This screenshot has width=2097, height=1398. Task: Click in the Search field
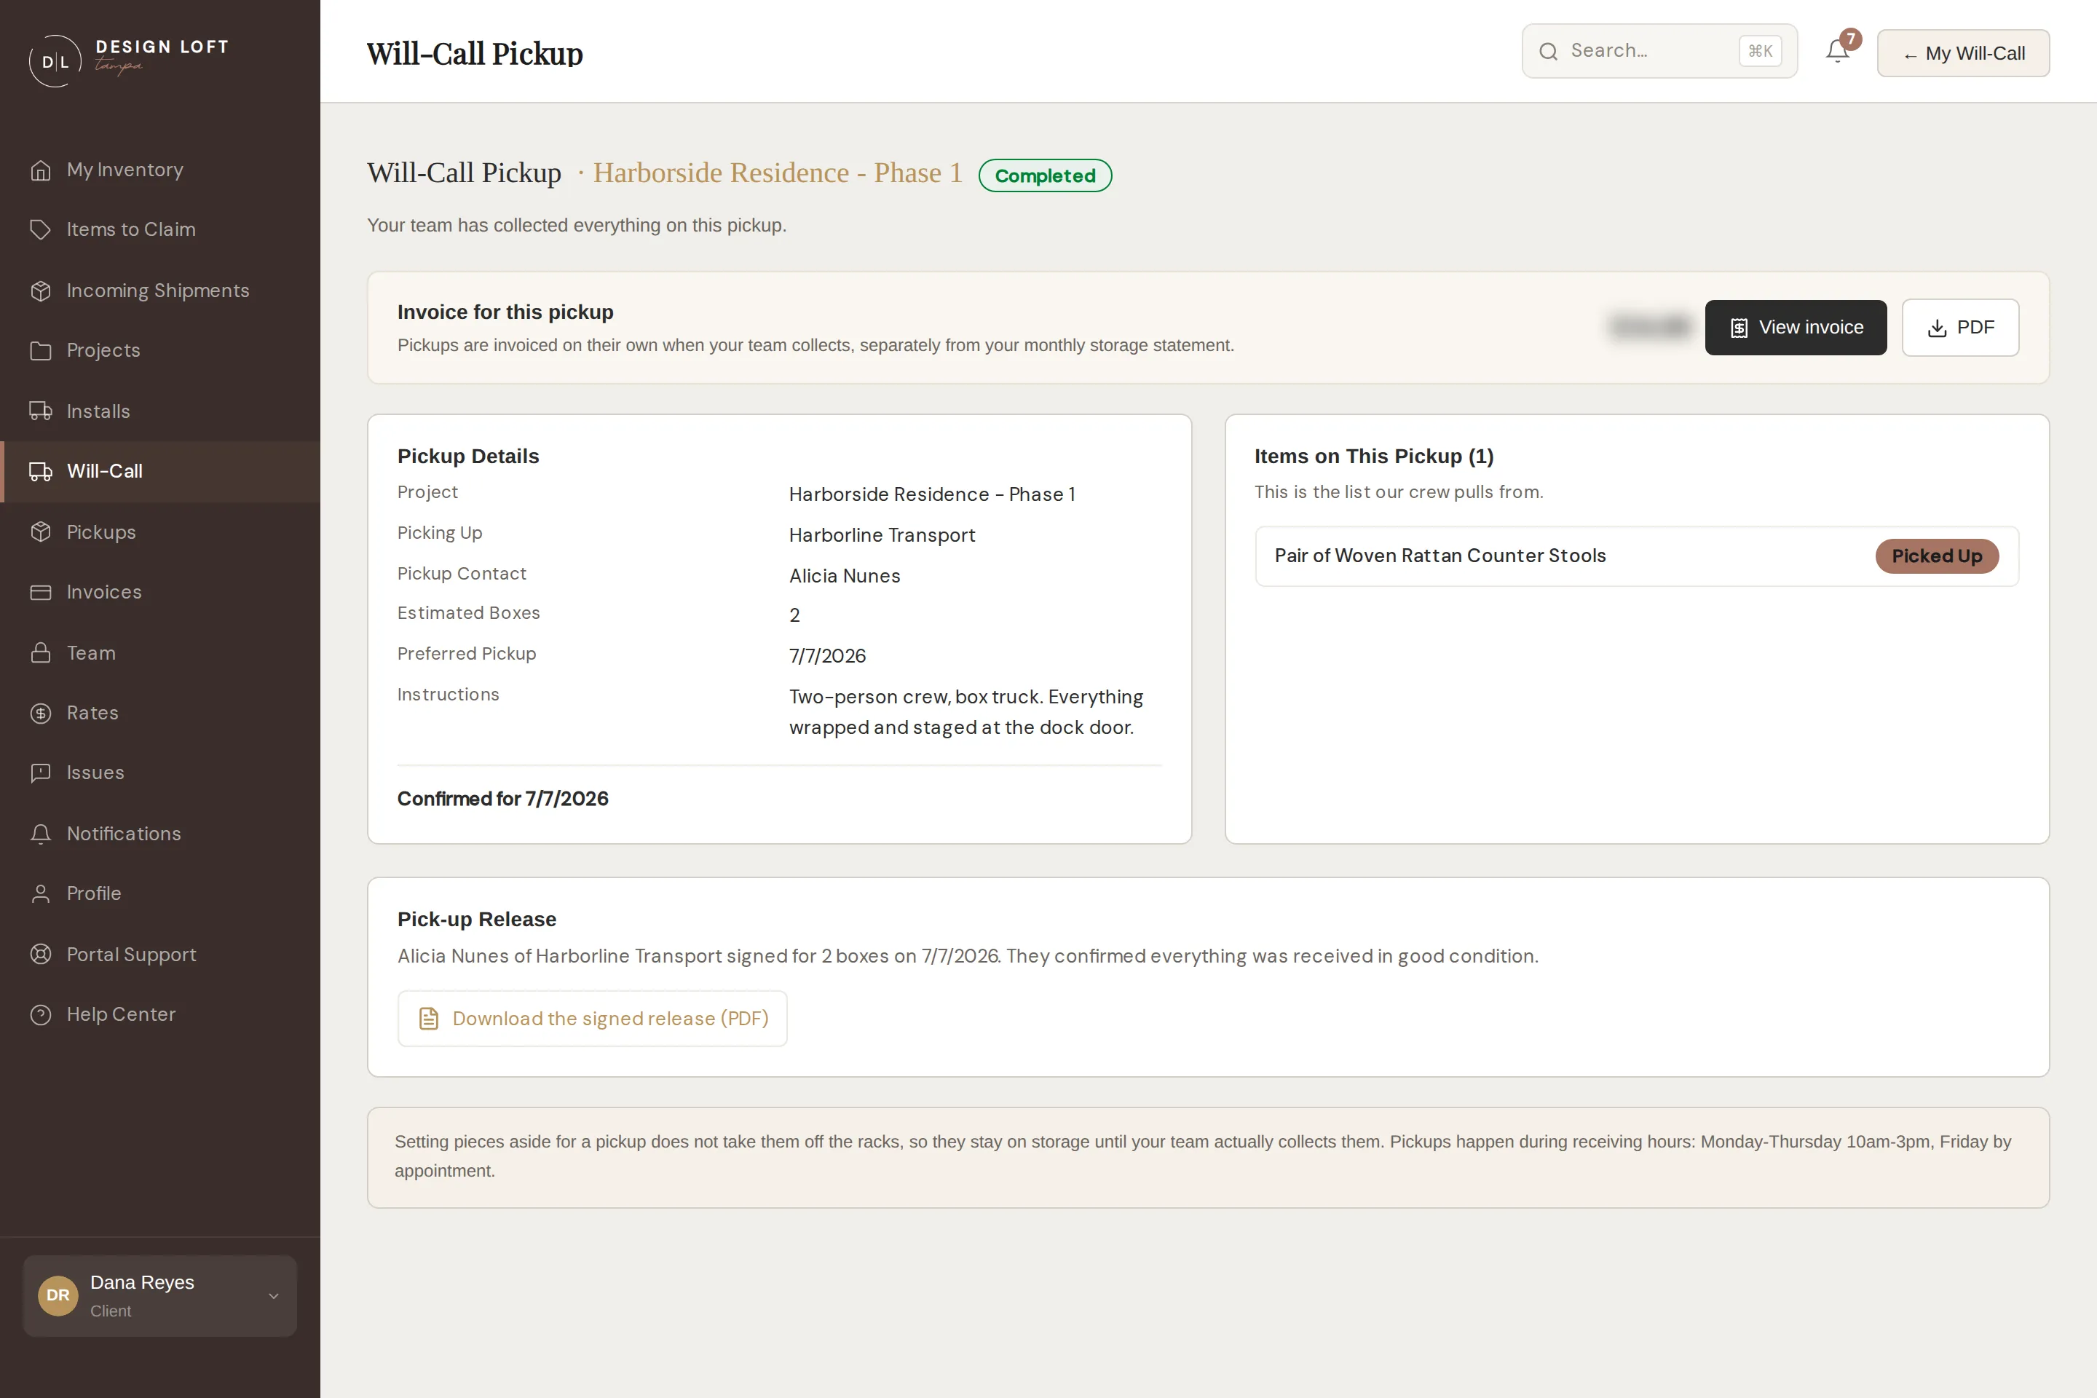coord(1659,51)
